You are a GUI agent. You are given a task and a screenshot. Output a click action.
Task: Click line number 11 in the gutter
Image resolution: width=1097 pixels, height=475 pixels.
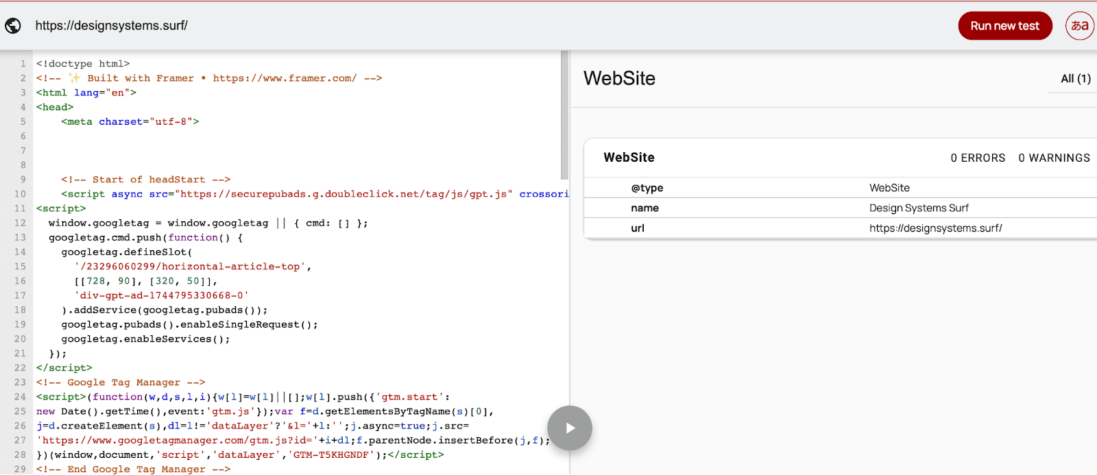pyautogui.click(x=20, y=208)
